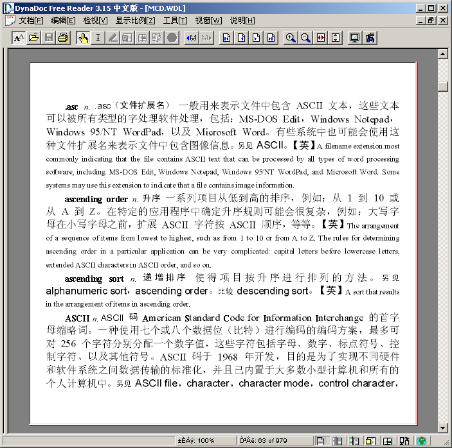Click the vertical scrollbar up arrow

(442, 53)
